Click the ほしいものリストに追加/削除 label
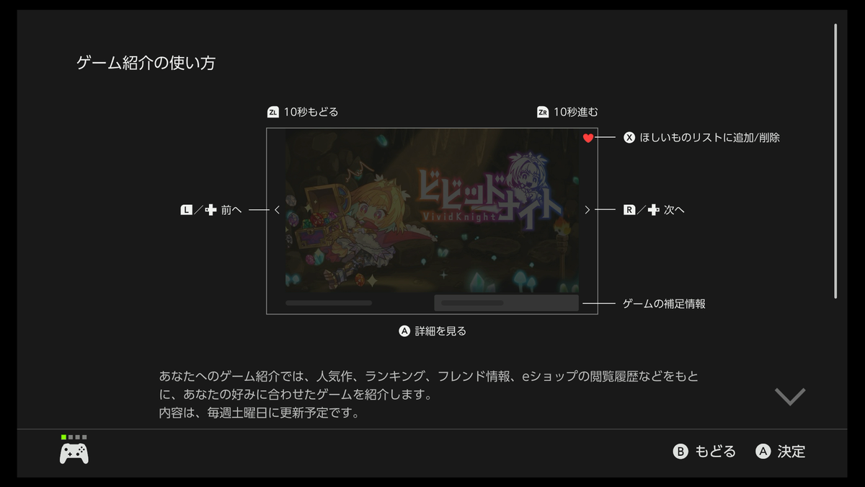The width and height of the screenshot is (865, 487). pyautogui.click(x=710, y=137)
